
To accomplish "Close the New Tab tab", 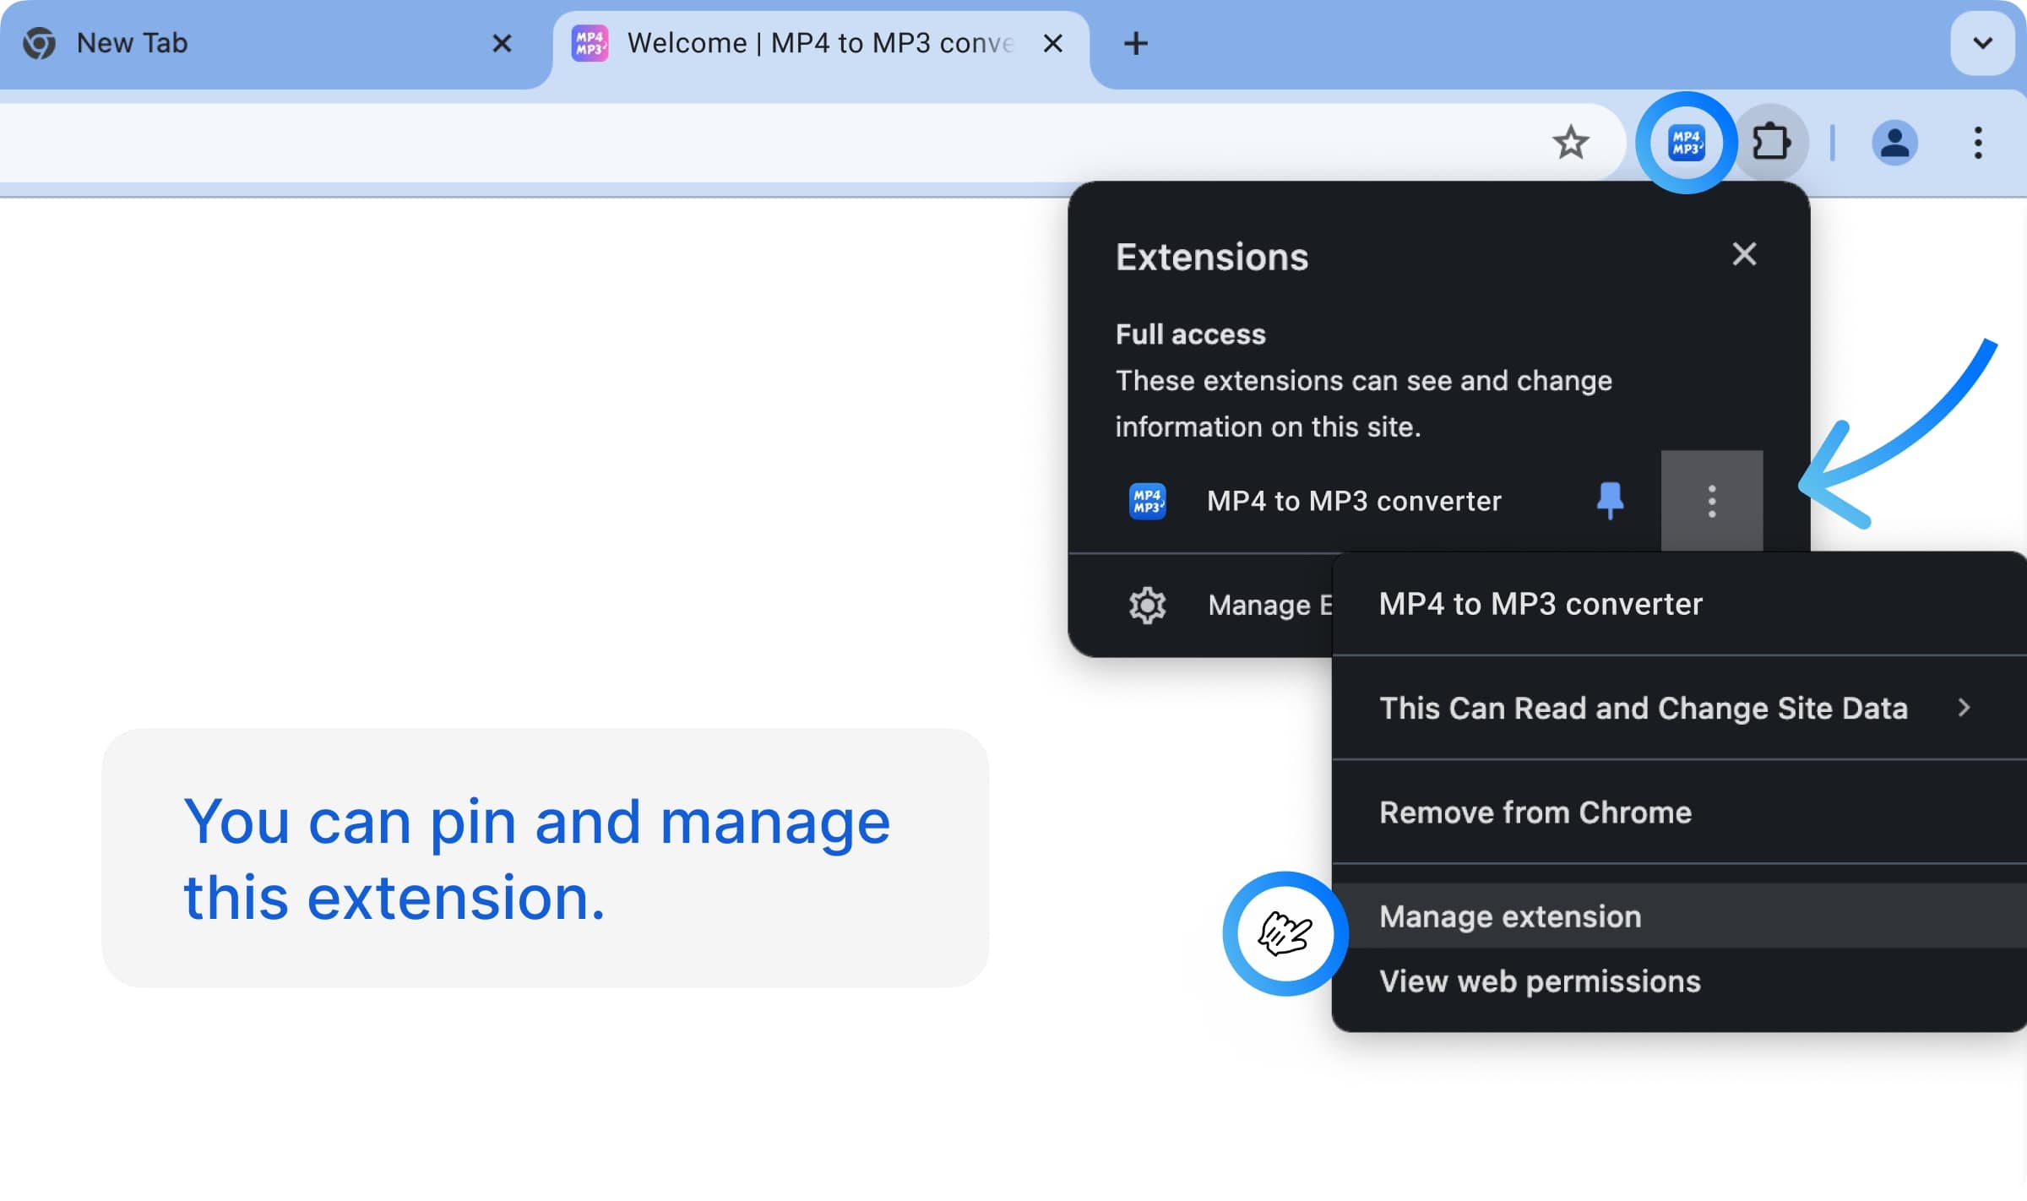I will [x=502, y=43].
